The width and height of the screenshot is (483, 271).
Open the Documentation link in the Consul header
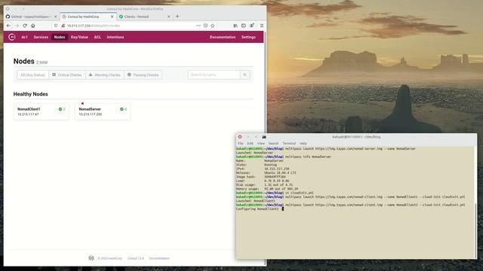[x=223, y=37]
